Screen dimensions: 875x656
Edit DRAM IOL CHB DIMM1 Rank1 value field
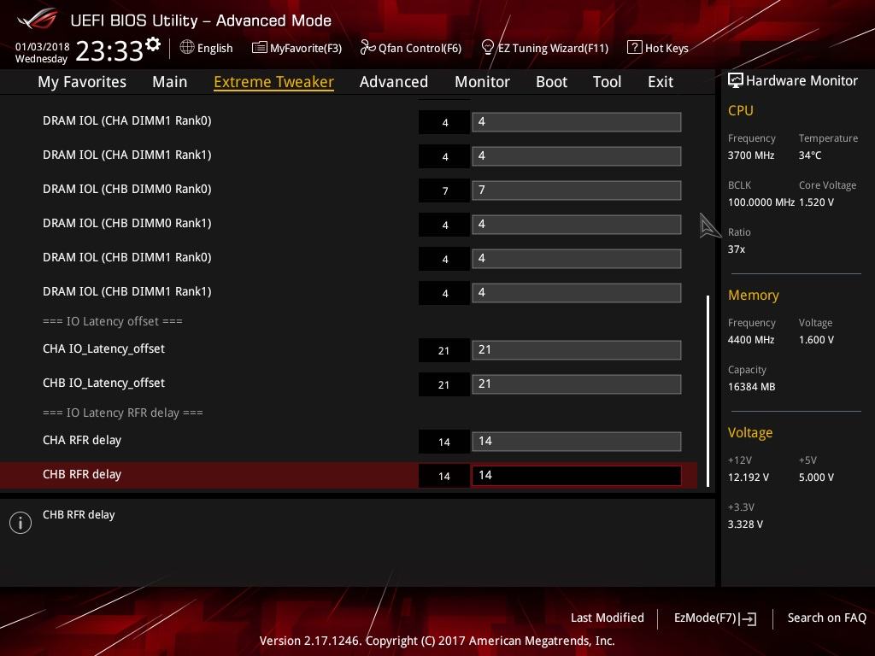577,293
